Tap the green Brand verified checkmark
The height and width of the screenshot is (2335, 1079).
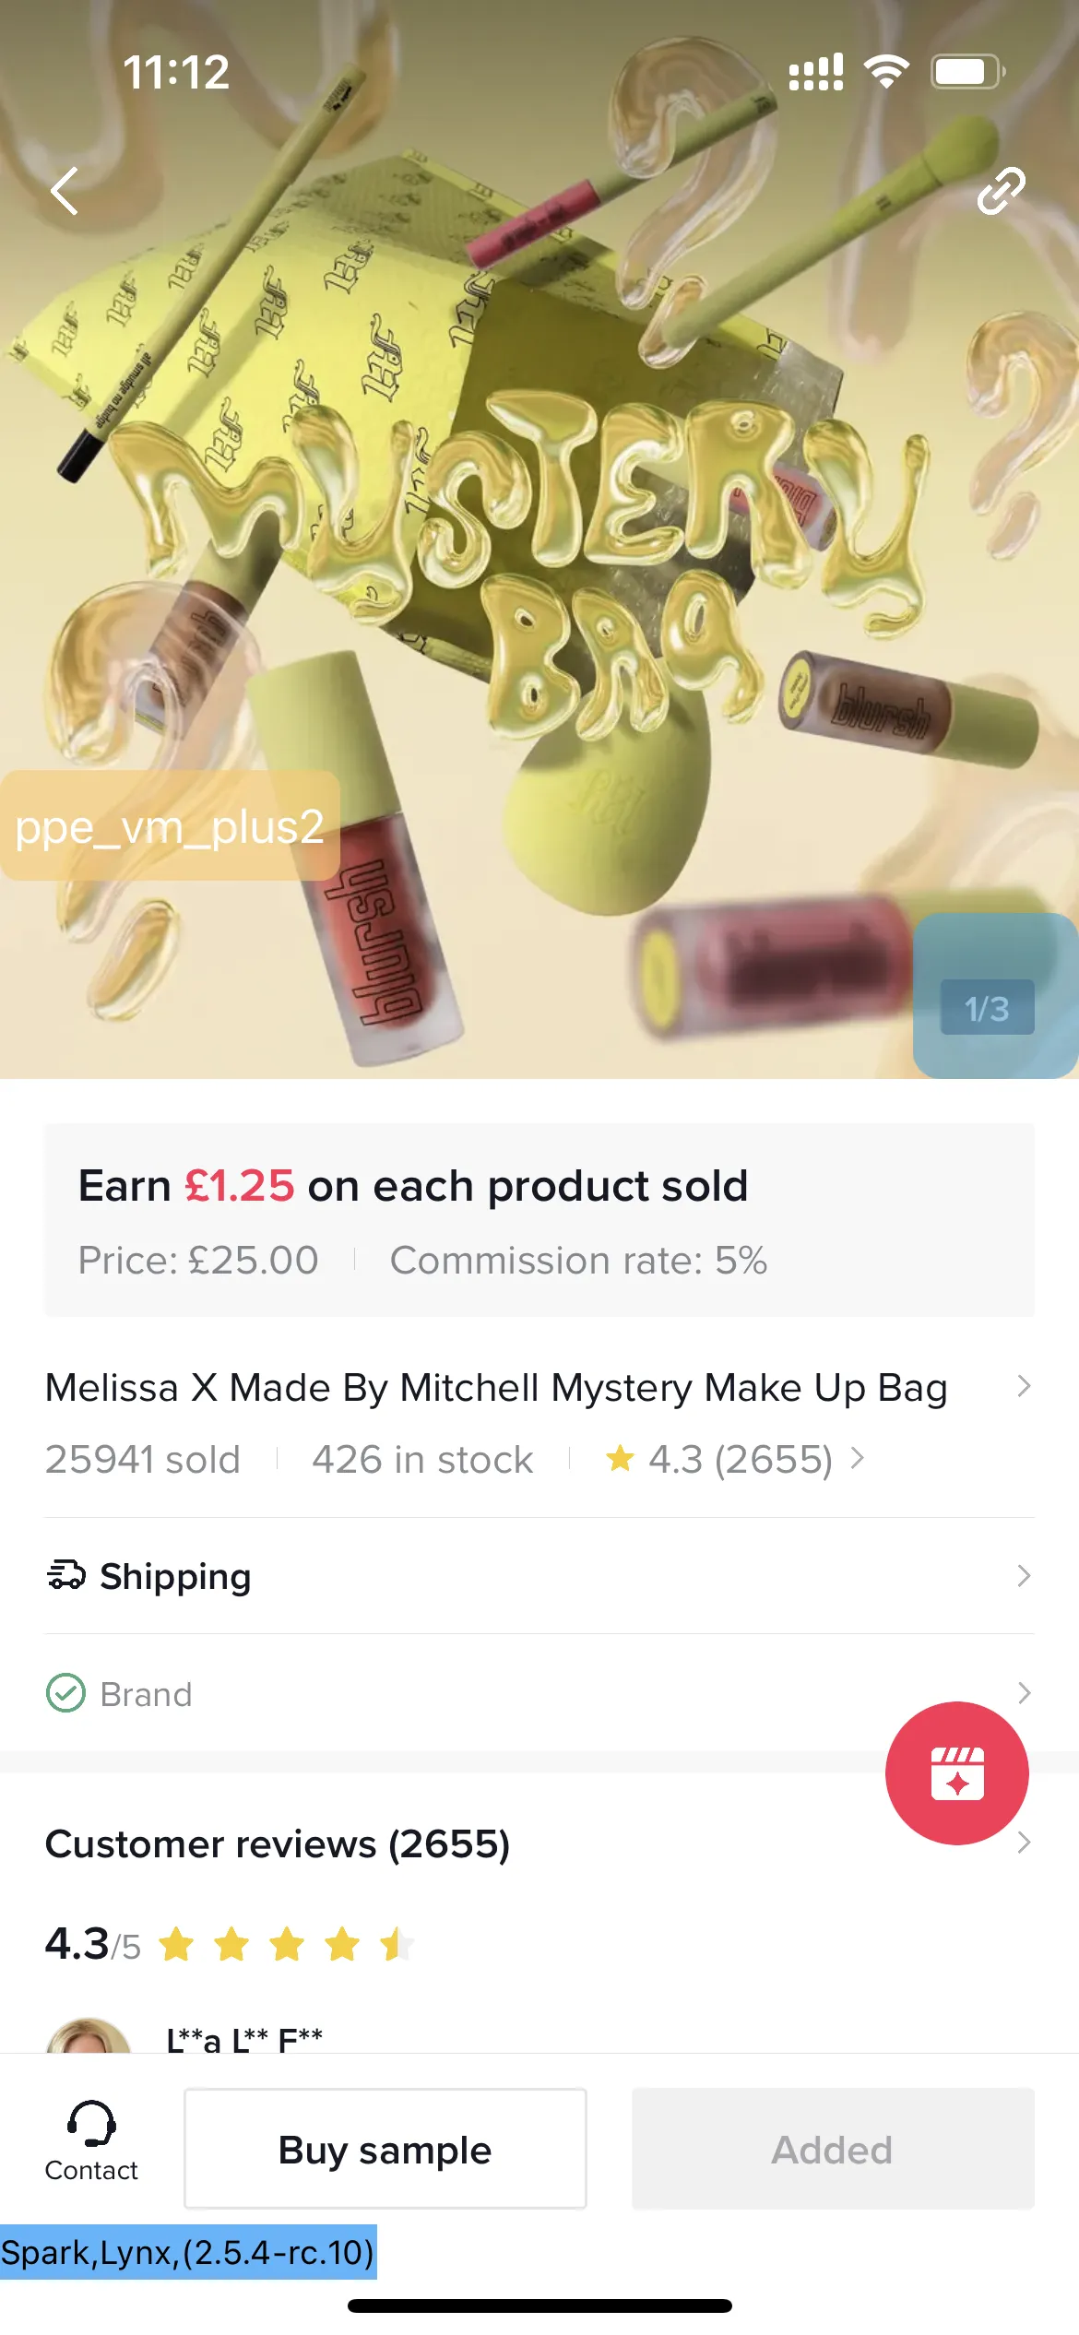coord(66,1693)
